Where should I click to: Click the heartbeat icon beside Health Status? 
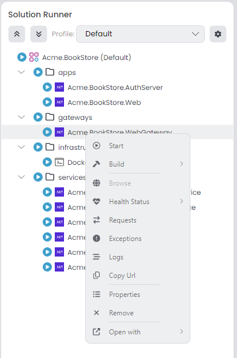96,201
